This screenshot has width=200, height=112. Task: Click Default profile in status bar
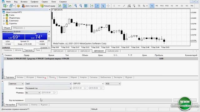[x=94, y=109]
